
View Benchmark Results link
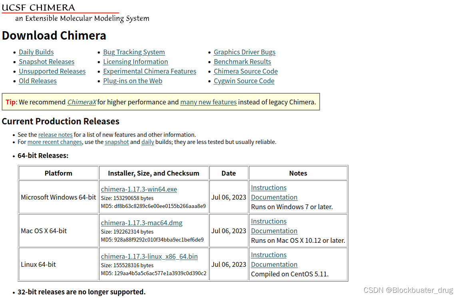(x=242, y=62)
